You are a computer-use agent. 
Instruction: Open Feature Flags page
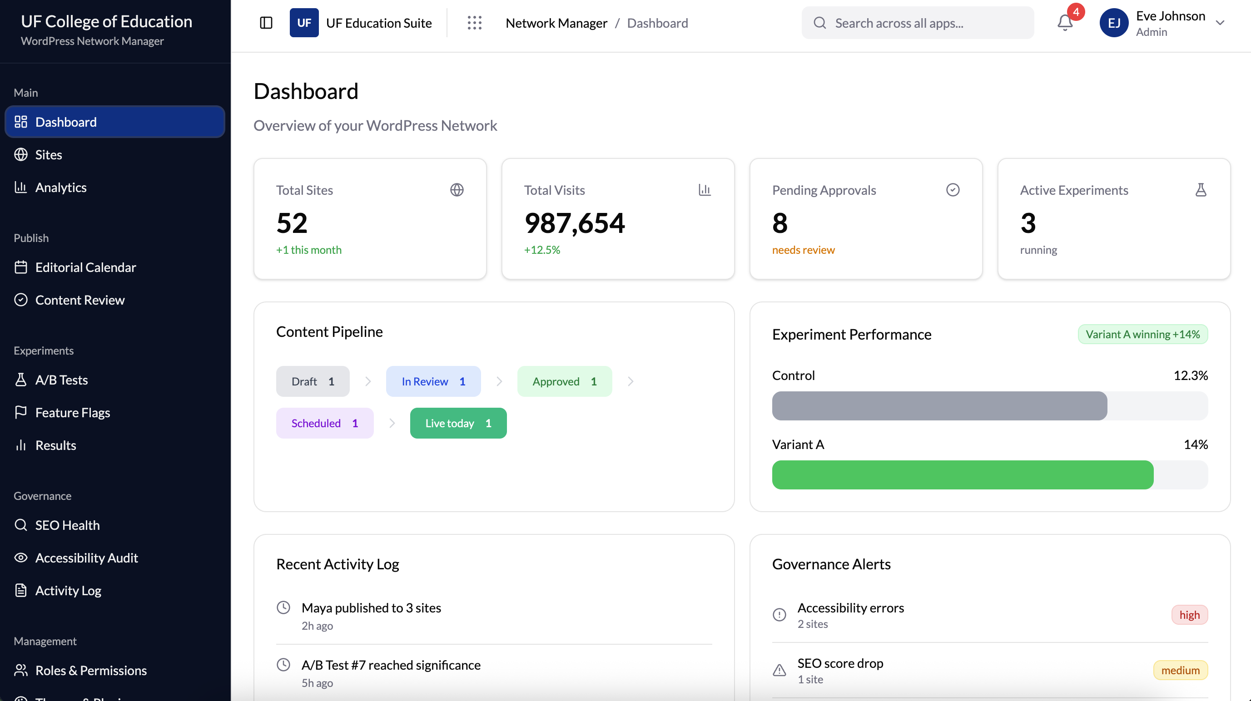[x=114, y=412]
